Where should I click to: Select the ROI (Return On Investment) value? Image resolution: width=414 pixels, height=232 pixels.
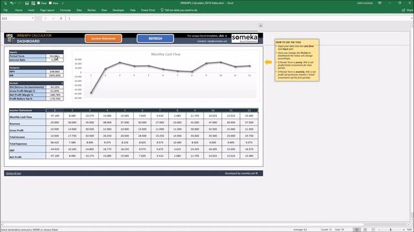pos(54,87)
